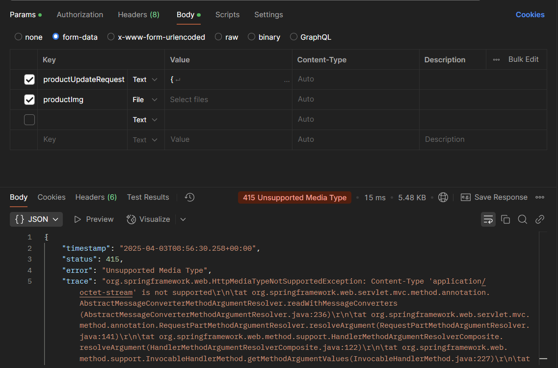
Task: Click the "timestamp" line in response
Action: [x=161, y=248]
